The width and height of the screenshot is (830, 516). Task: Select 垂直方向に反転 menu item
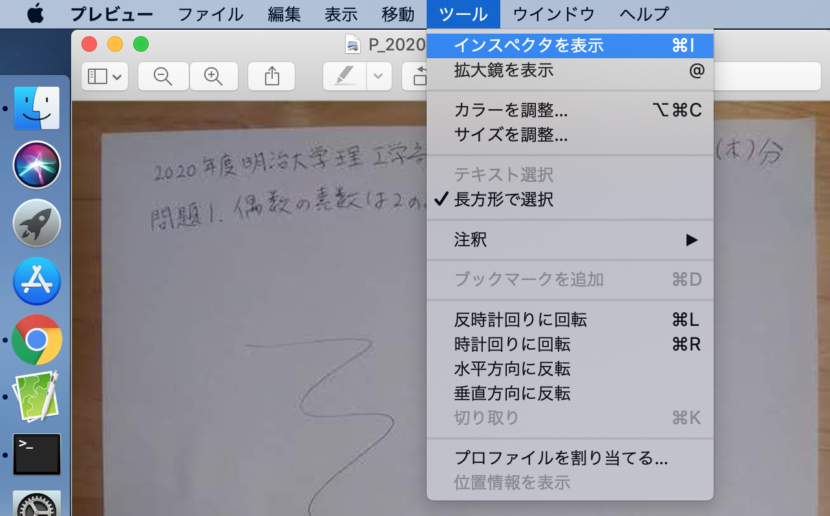(x=570, y=394)
